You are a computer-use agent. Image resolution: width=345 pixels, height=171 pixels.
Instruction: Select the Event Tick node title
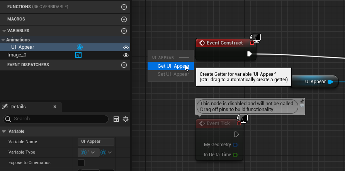coord(218,123)
